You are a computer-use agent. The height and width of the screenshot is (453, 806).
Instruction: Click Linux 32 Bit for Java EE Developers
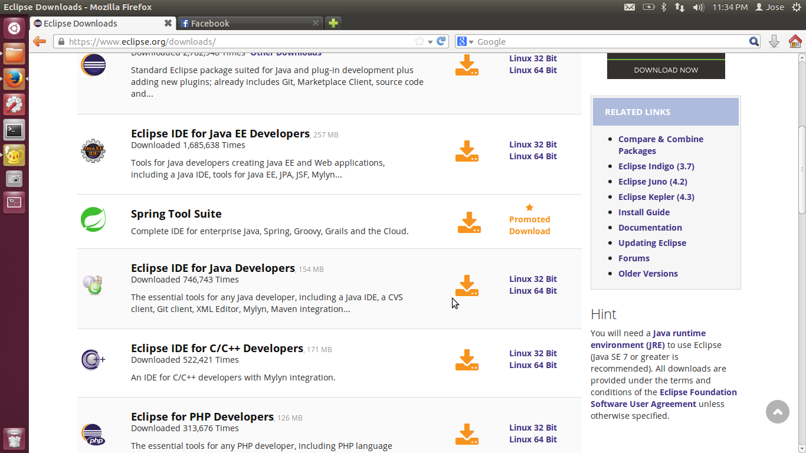pyautogui.click(x=533, y=145)
